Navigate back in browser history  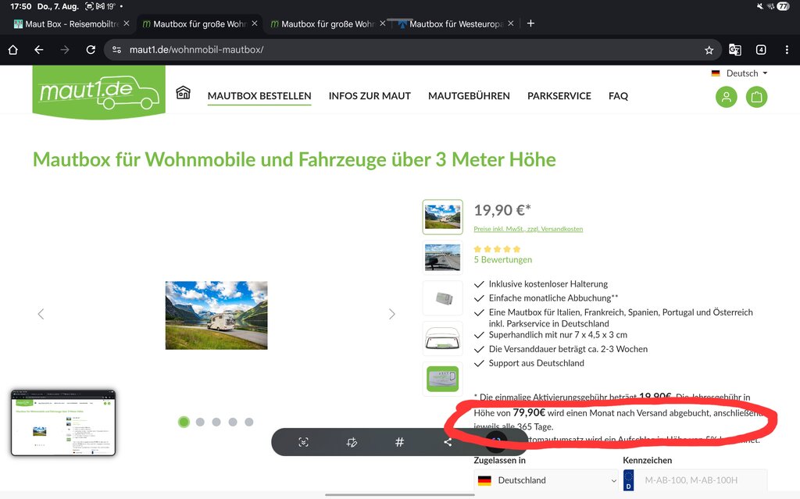pyautogui.click(x=39, y=49)
